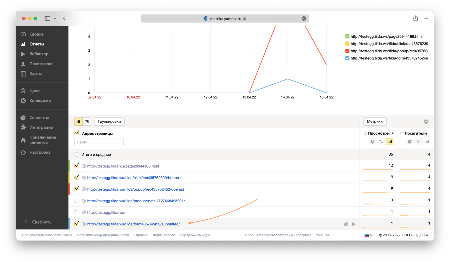Open Пользовательское соглашение footer link
The image size is (450, 262).
click(47, 235)
